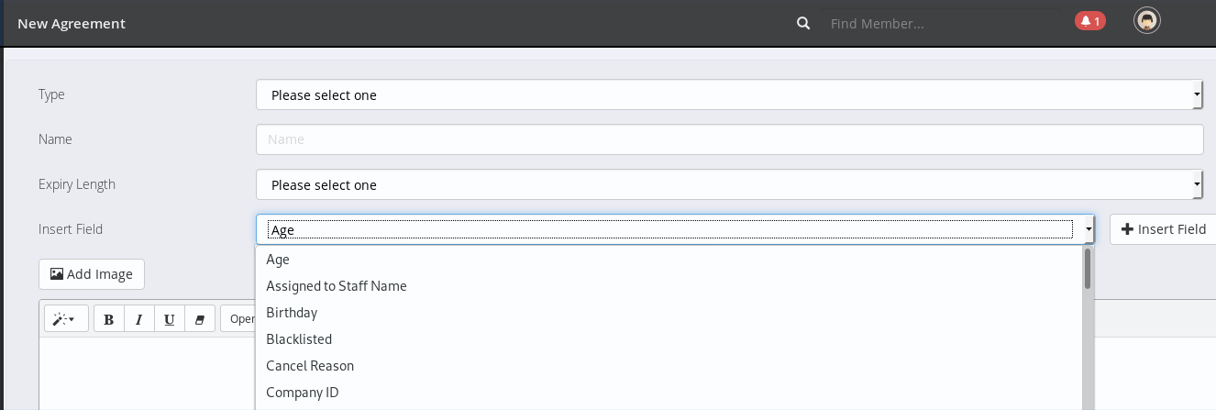Click the dropdown list scrollbar

(1088, 270)
